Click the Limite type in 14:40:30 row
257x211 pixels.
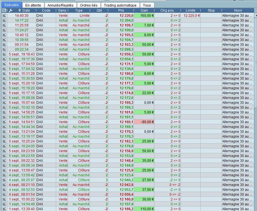84,16
